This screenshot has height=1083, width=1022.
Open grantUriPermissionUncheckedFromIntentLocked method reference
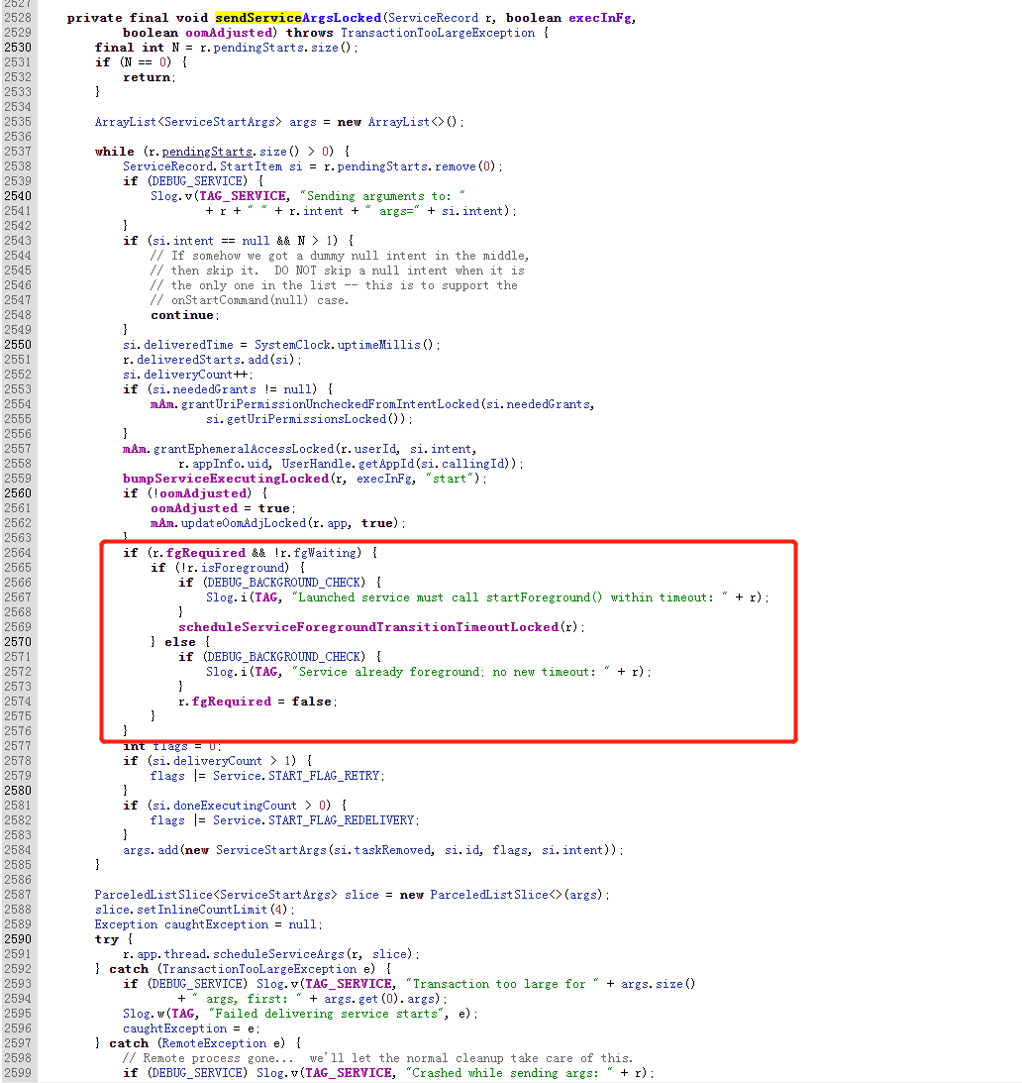click(x=330, y=404)
